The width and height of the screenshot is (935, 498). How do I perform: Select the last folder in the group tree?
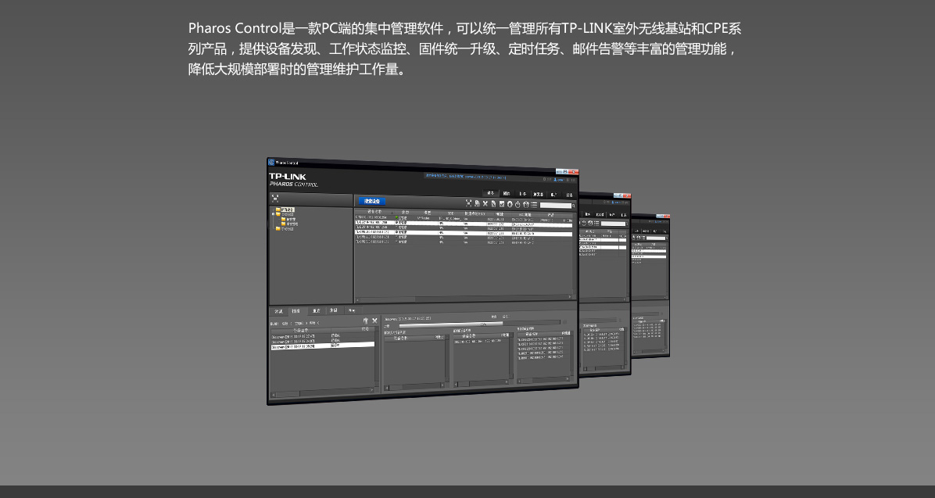coord(285,228)
